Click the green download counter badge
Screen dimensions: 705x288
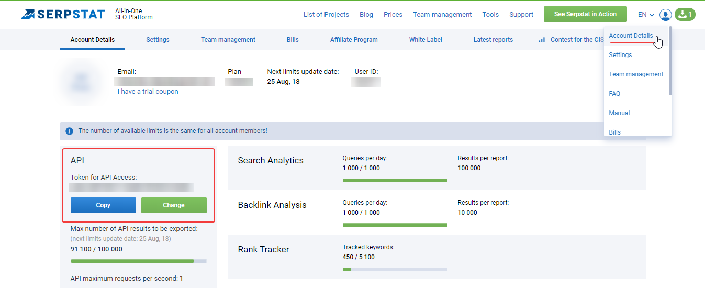(x=685, y=15)
